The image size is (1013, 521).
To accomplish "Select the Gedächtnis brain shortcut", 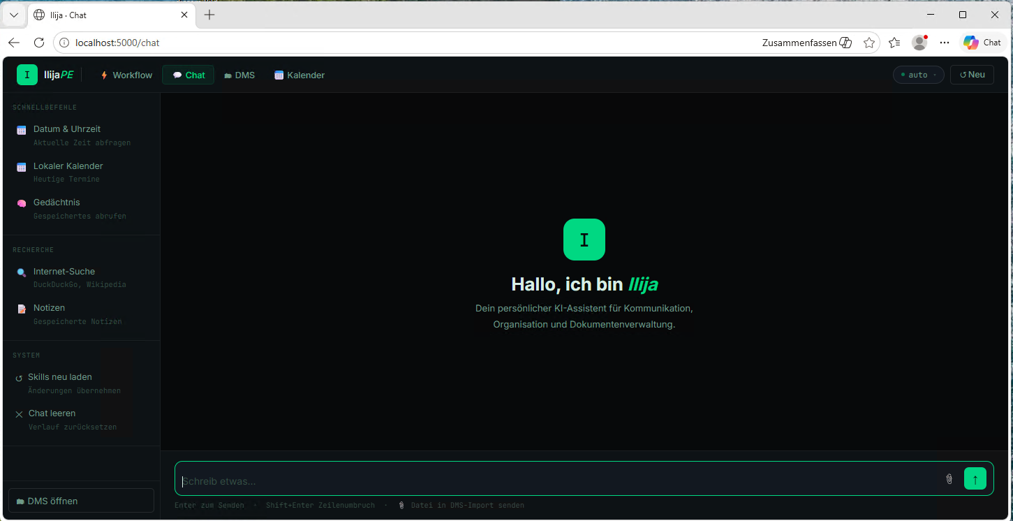I will [82, 209].
